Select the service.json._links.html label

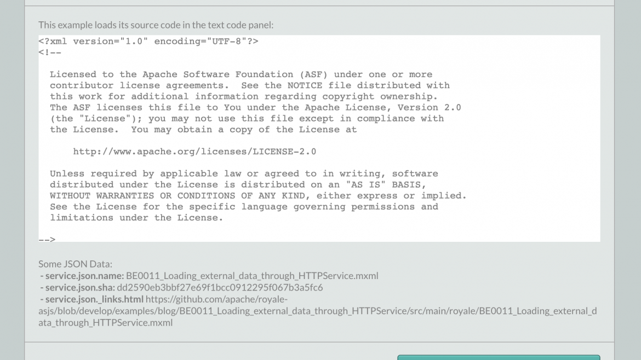pyautogui.click(x=94, y=299)
